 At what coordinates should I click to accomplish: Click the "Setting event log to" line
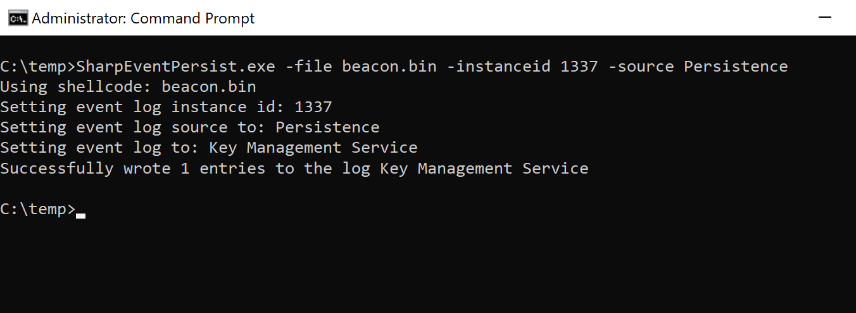(x=209, y=148)
